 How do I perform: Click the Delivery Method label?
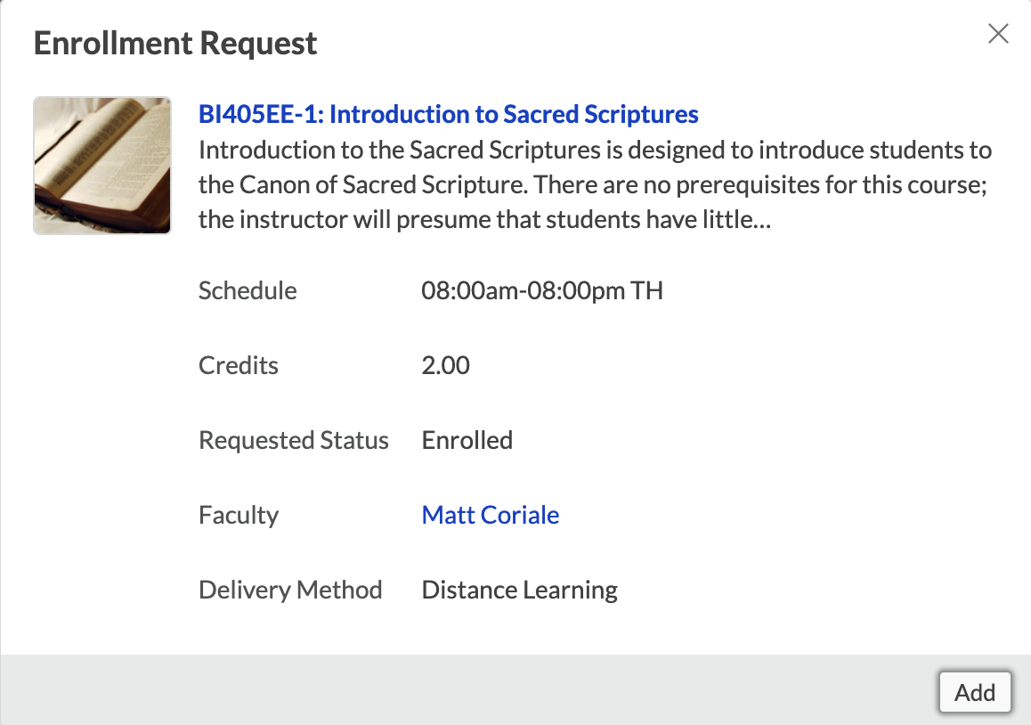pyautogui.click(x=290, y=590)
